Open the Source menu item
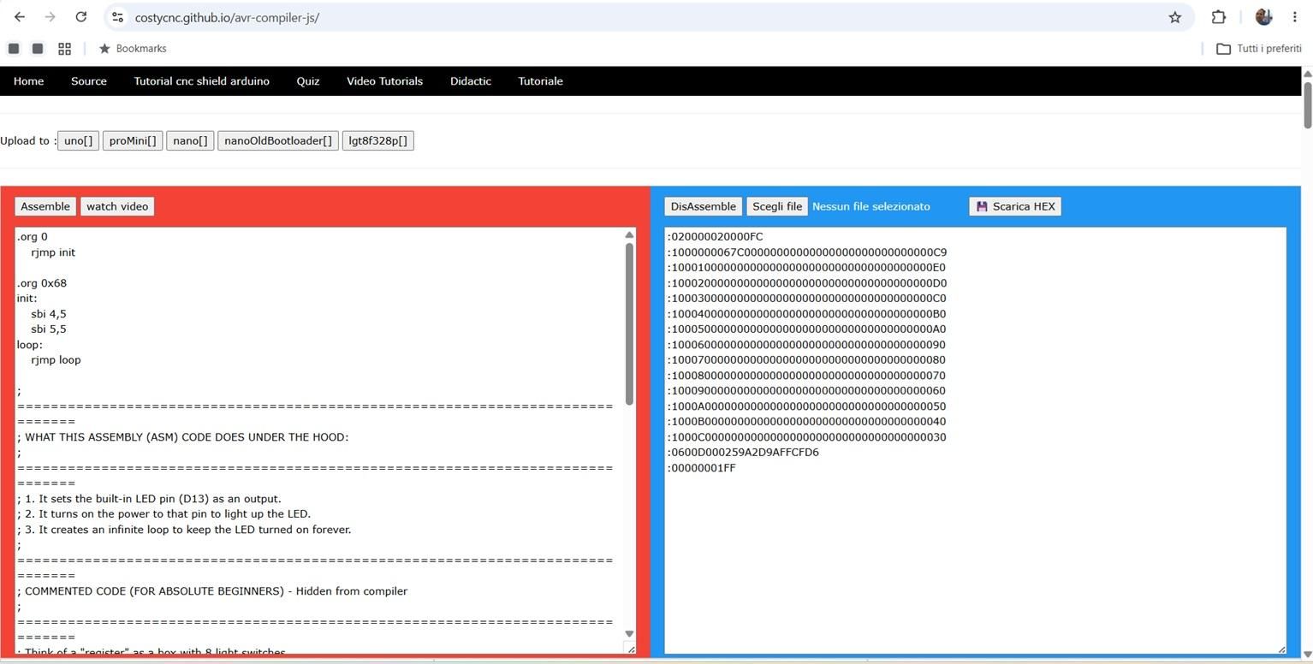 coord(89,81)
